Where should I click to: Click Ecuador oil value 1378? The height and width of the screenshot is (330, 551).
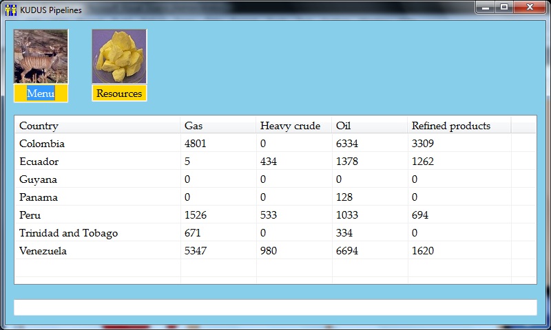(x=347, y=162)
